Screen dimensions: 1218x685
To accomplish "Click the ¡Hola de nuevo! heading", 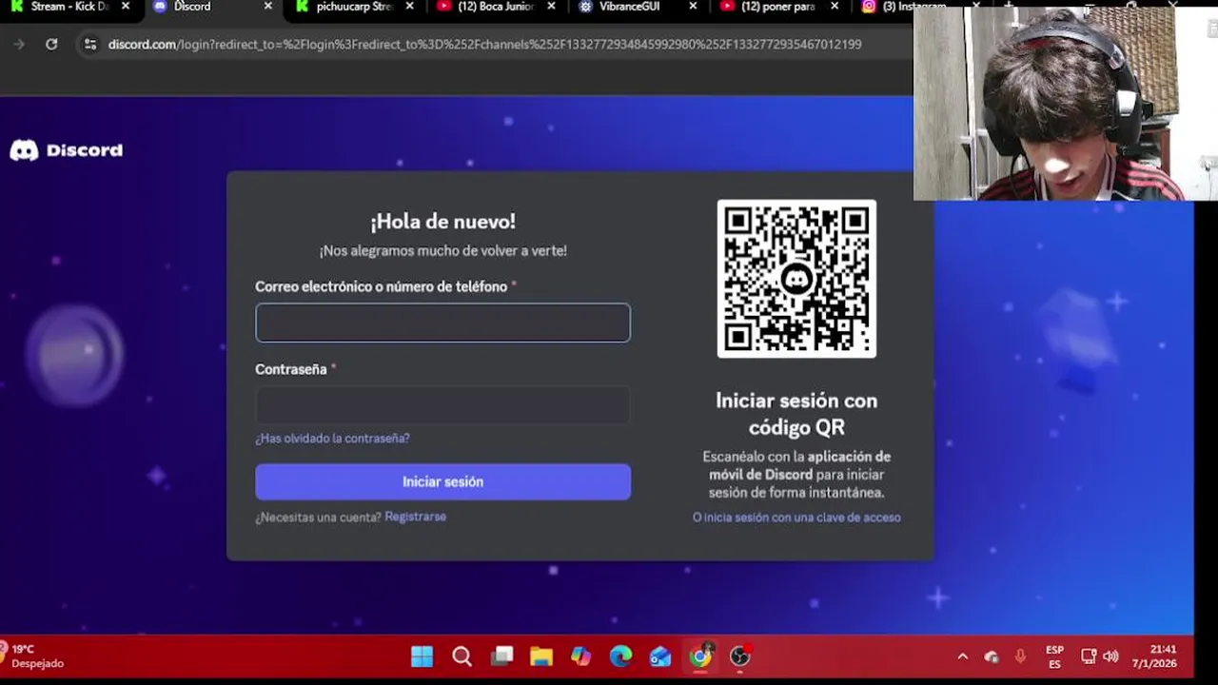I will pyautogui.click(x=442, y=222).
